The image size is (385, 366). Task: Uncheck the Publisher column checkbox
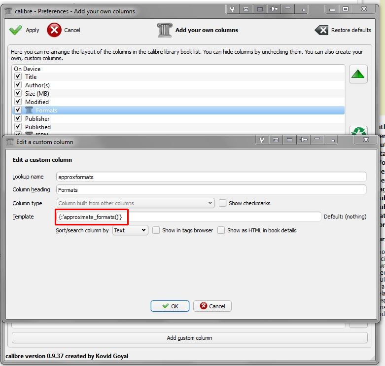[x=18, y=118]
